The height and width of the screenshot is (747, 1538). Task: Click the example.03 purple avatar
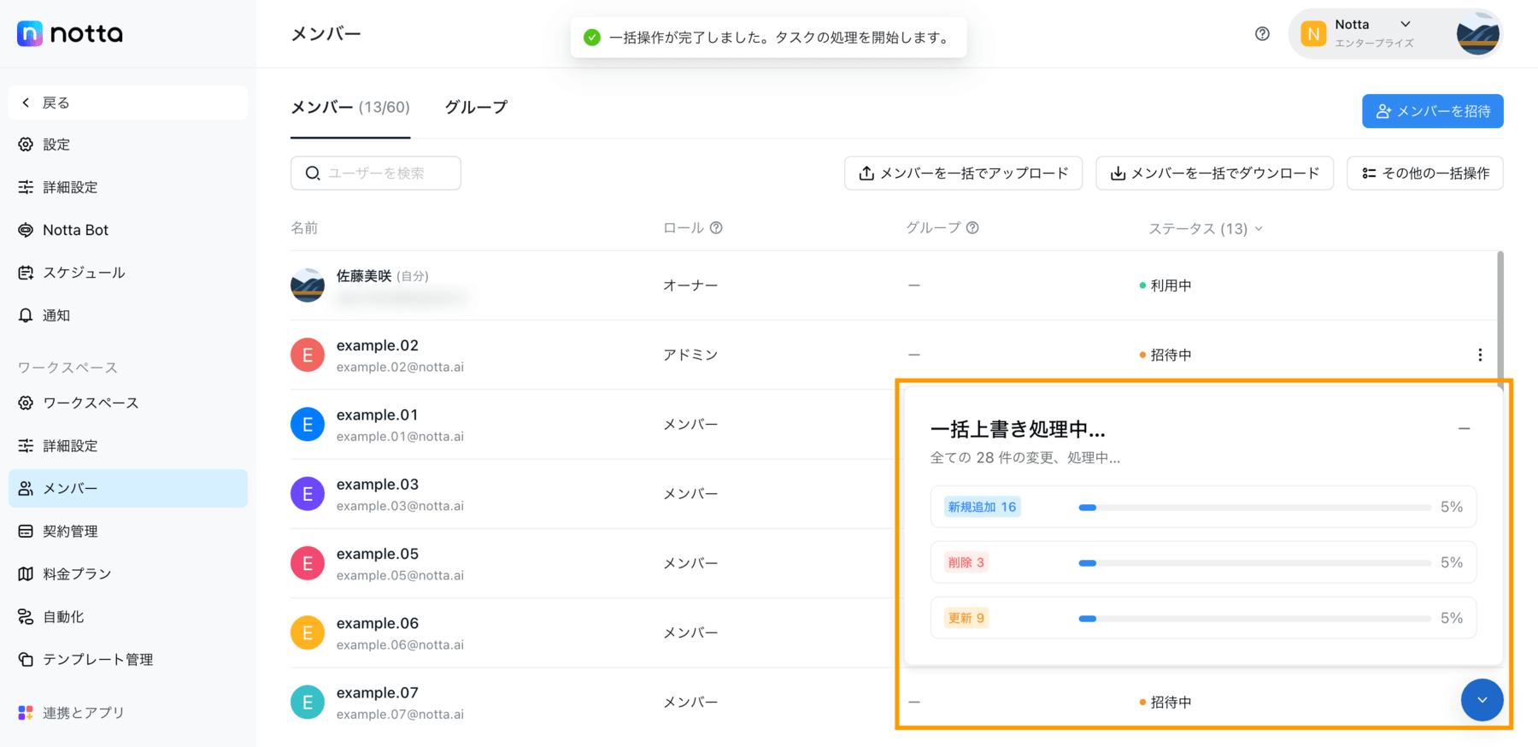(x=308, y=493)
